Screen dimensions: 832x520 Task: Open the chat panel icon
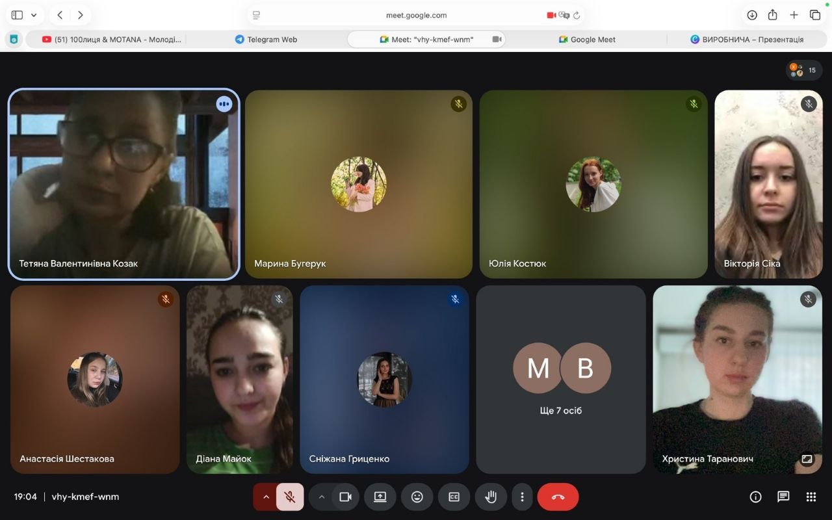pos(783,497)
